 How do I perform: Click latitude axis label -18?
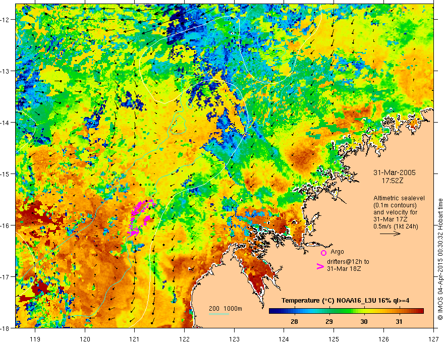point(6,328)
